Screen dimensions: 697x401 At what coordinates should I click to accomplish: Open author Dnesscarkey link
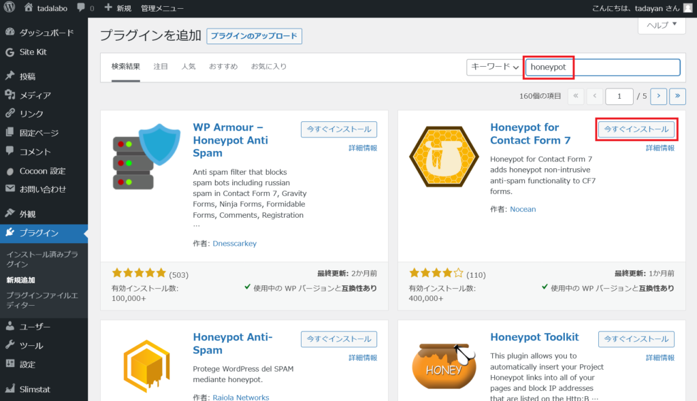point(234,243)
